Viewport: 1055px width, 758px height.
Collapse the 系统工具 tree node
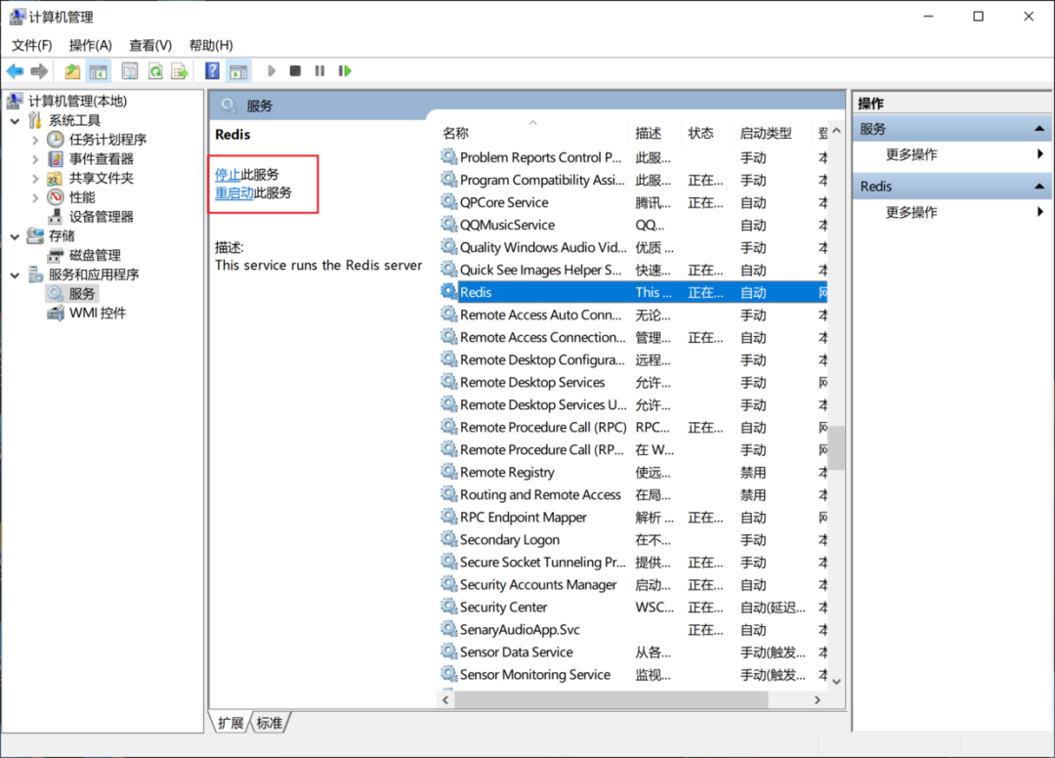click(15, 121)
